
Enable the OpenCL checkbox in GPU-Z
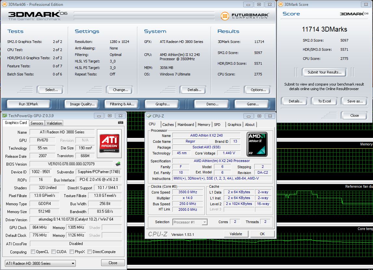tap(33, 252)
